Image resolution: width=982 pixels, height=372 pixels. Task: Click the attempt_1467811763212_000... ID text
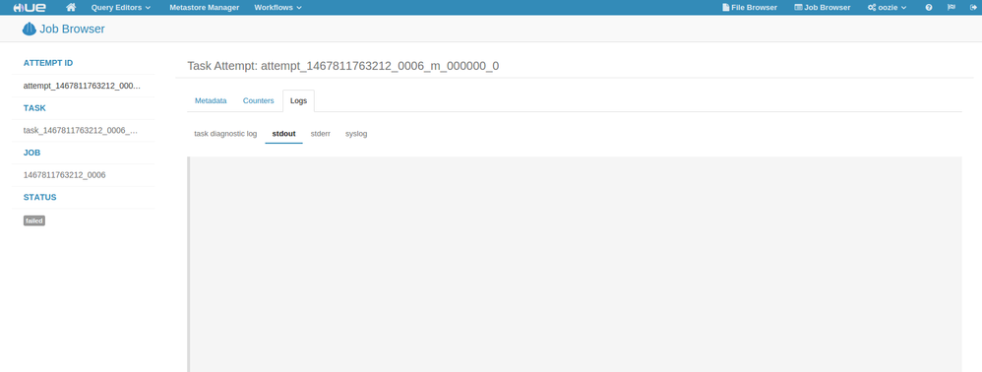point(82,86)
